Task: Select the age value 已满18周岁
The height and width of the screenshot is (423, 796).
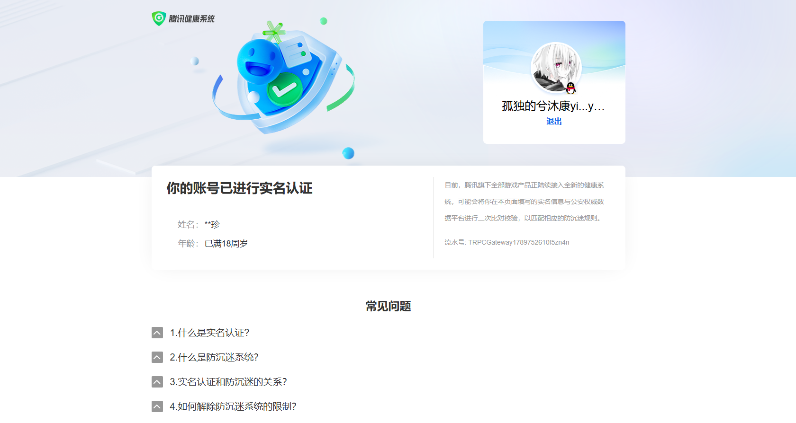Action: 226,244
